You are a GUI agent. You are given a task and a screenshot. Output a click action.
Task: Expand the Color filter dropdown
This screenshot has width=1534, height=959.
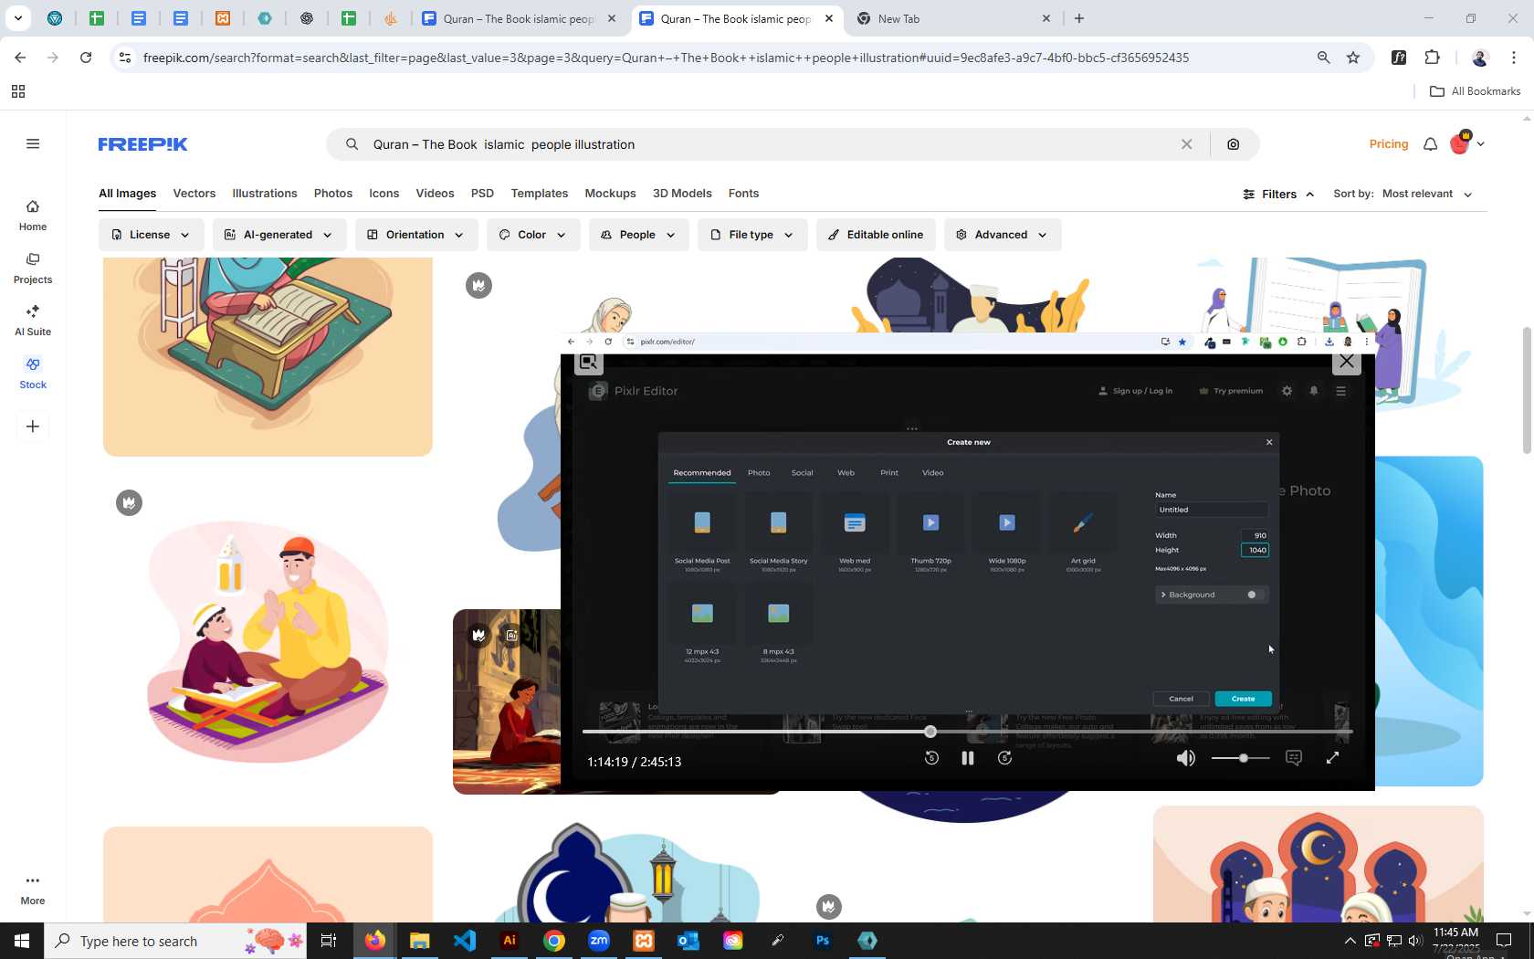point(532,235)
